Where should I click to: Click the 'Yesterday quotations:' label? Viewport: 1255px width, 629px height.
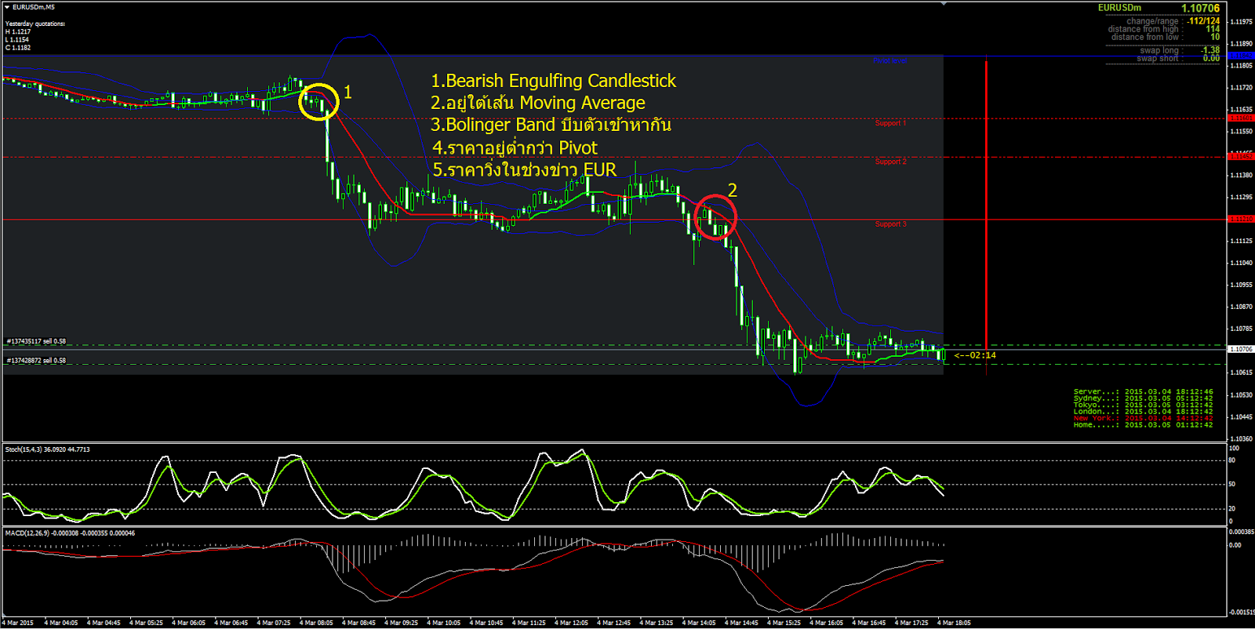click(x=35, y=24)
